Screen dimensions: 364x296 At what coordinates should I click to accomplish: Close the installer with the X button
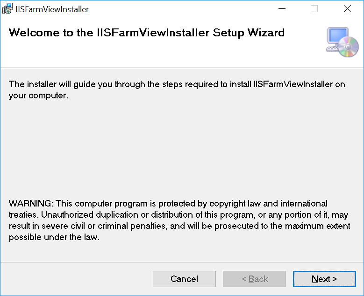347,9
